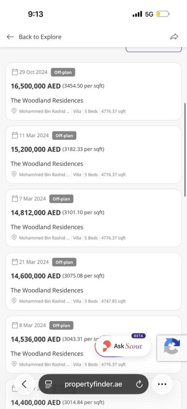This screenshot has width=187, height=409.
Task: Tap Off-plan badge on the 11 Mar 2024 card
Action: [x=64, y=136]
